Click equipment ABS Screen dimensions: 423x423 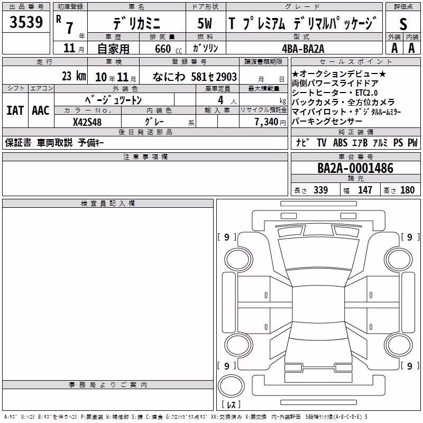pyautogui.click(x=340, y=142)
